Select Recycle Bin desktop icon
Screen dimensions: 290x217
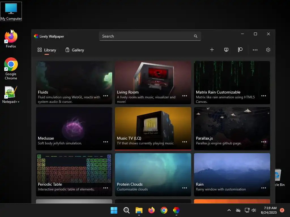pyautogui.click(x=280, y=177)
